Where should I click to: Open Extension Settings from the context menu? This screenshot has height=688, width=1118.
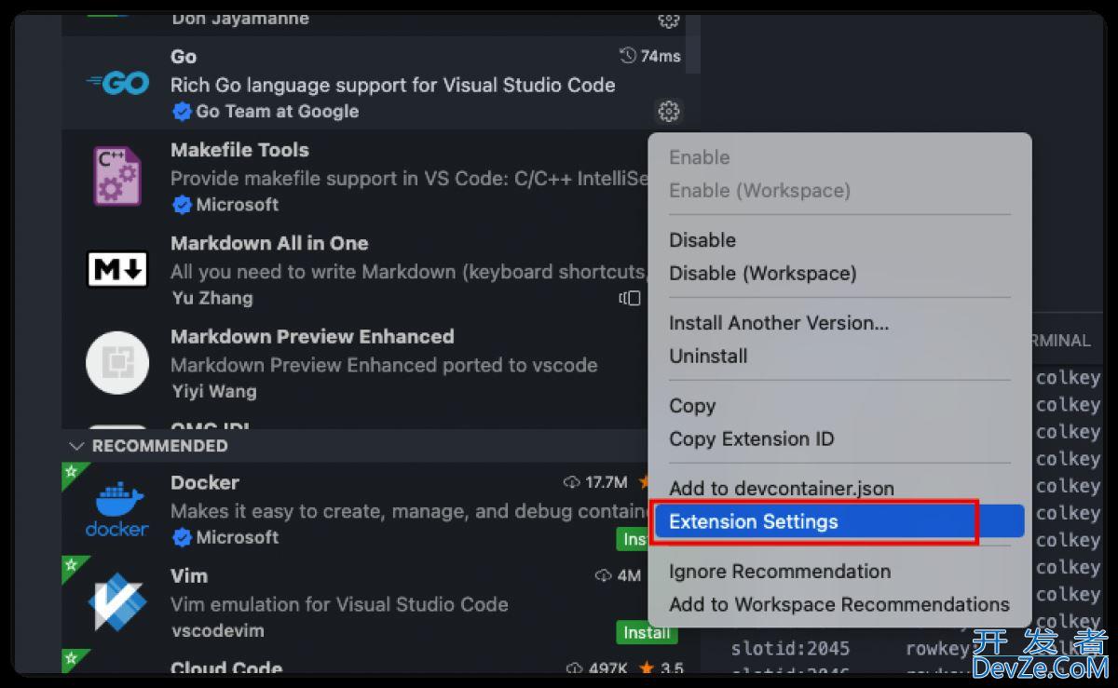(x=839, y=521)
